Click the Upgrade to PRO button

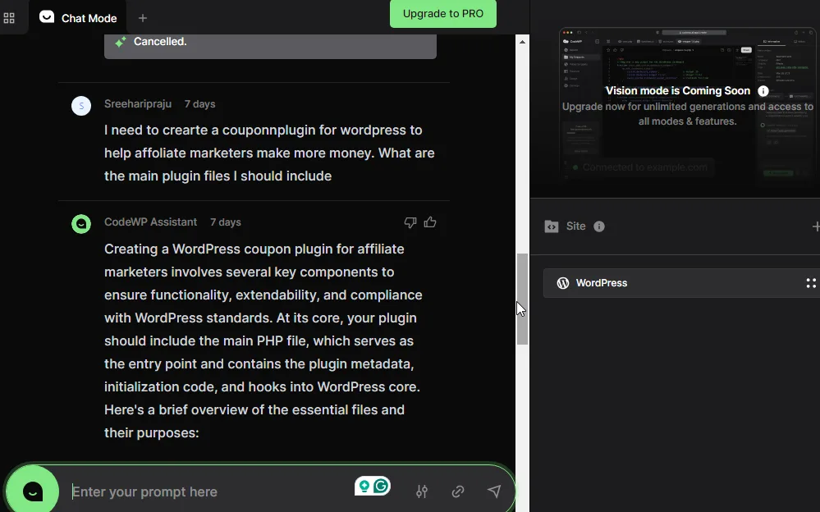(443, 14)
